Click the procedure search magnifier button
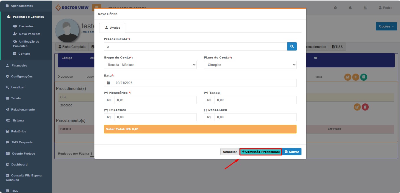This screenshot has width=400, height=193. pyautogui.click(x=292, y=46)
